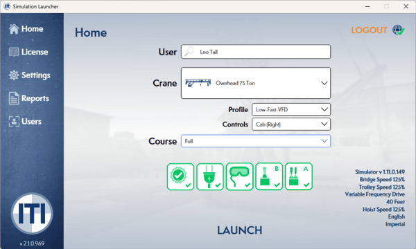Open the Users management page
Screen dimensions: 416x249
tap(25, 122)
